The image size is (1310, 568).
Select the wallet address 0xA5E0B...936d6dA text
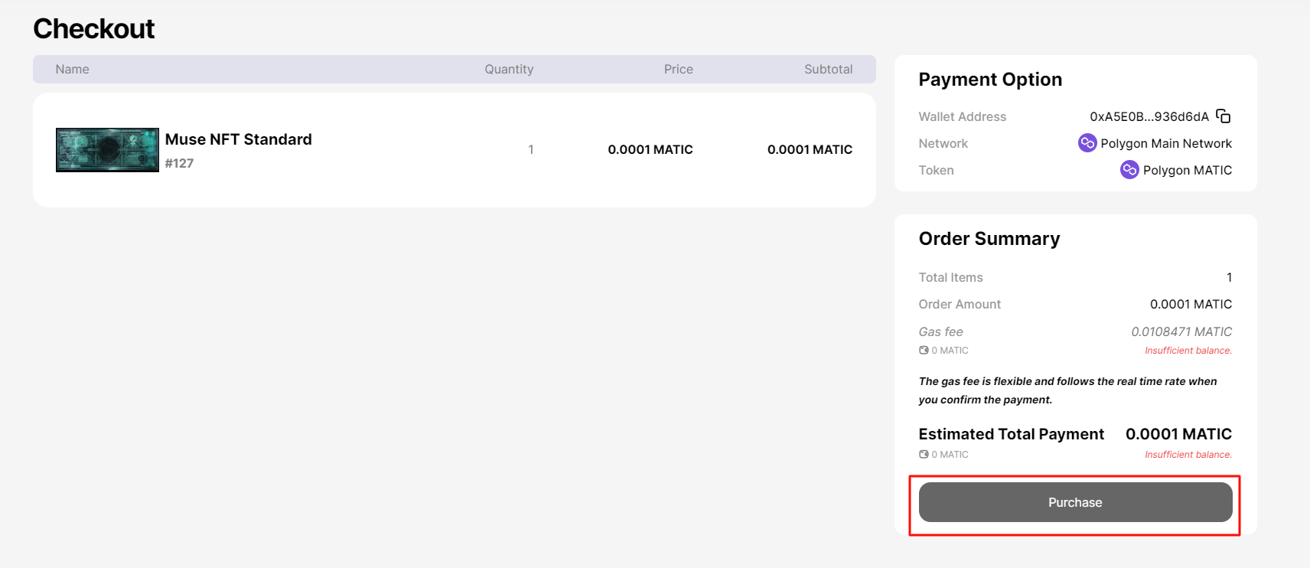point(1149,116)
